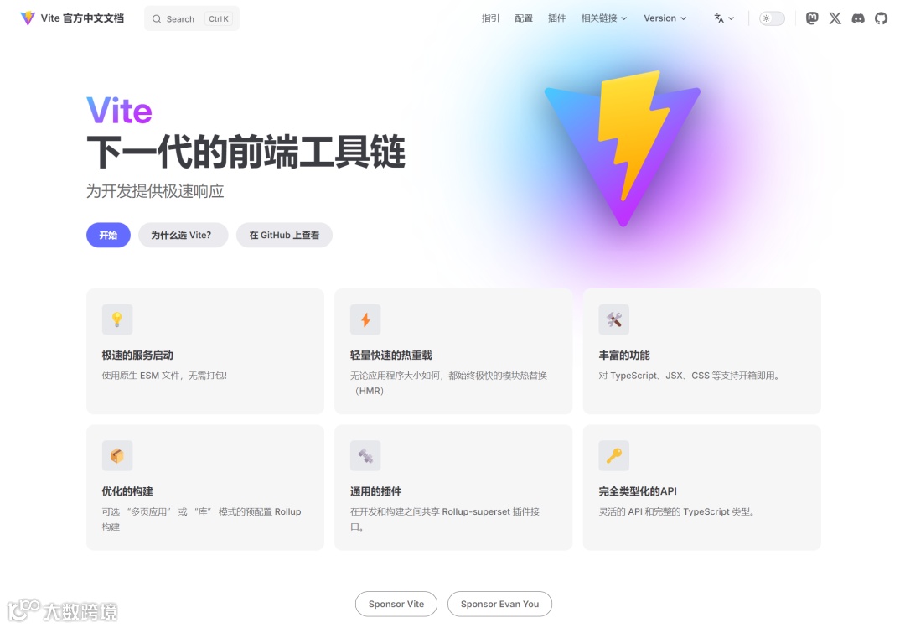Image resolution: width=905 pixels, height=628 pixels.
Task: Open the GitHub icon in navbar
Action: pos(881,18)
